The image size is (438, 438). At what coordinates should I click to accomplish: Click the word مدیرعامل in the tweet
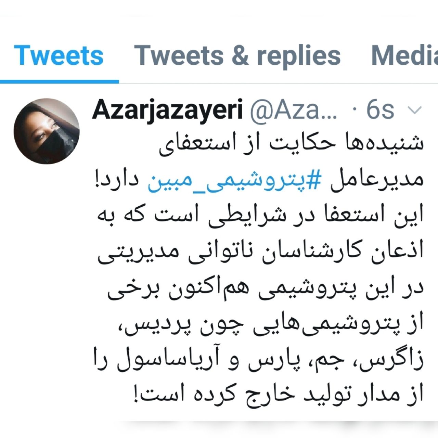(377, 181)
